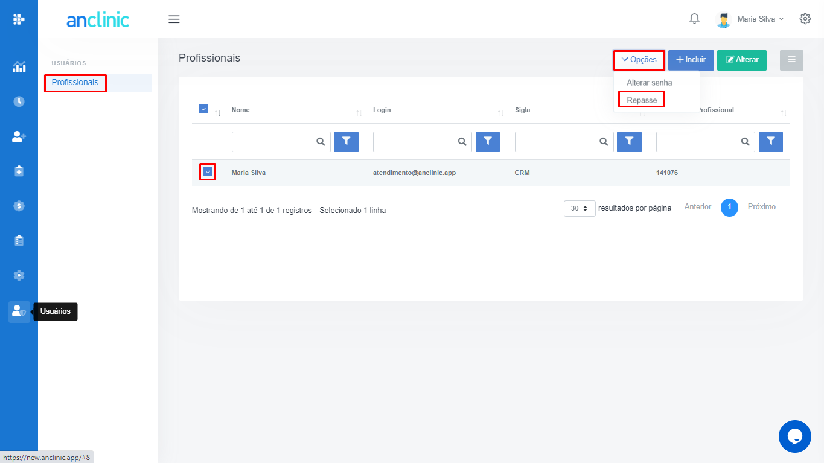The height and width of the screenshot is (463, 824).
Task: Open the dashboard chart icon in sidebar
Action: tap(19, 67)
